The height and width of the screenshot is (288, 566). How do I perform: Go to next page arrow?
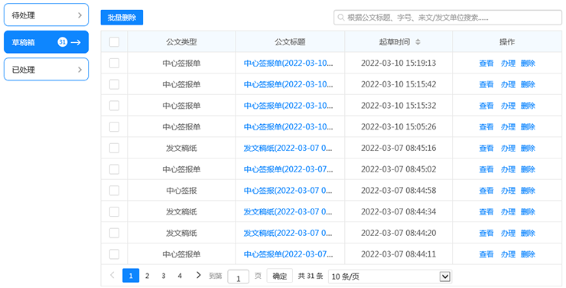[198, 275]
